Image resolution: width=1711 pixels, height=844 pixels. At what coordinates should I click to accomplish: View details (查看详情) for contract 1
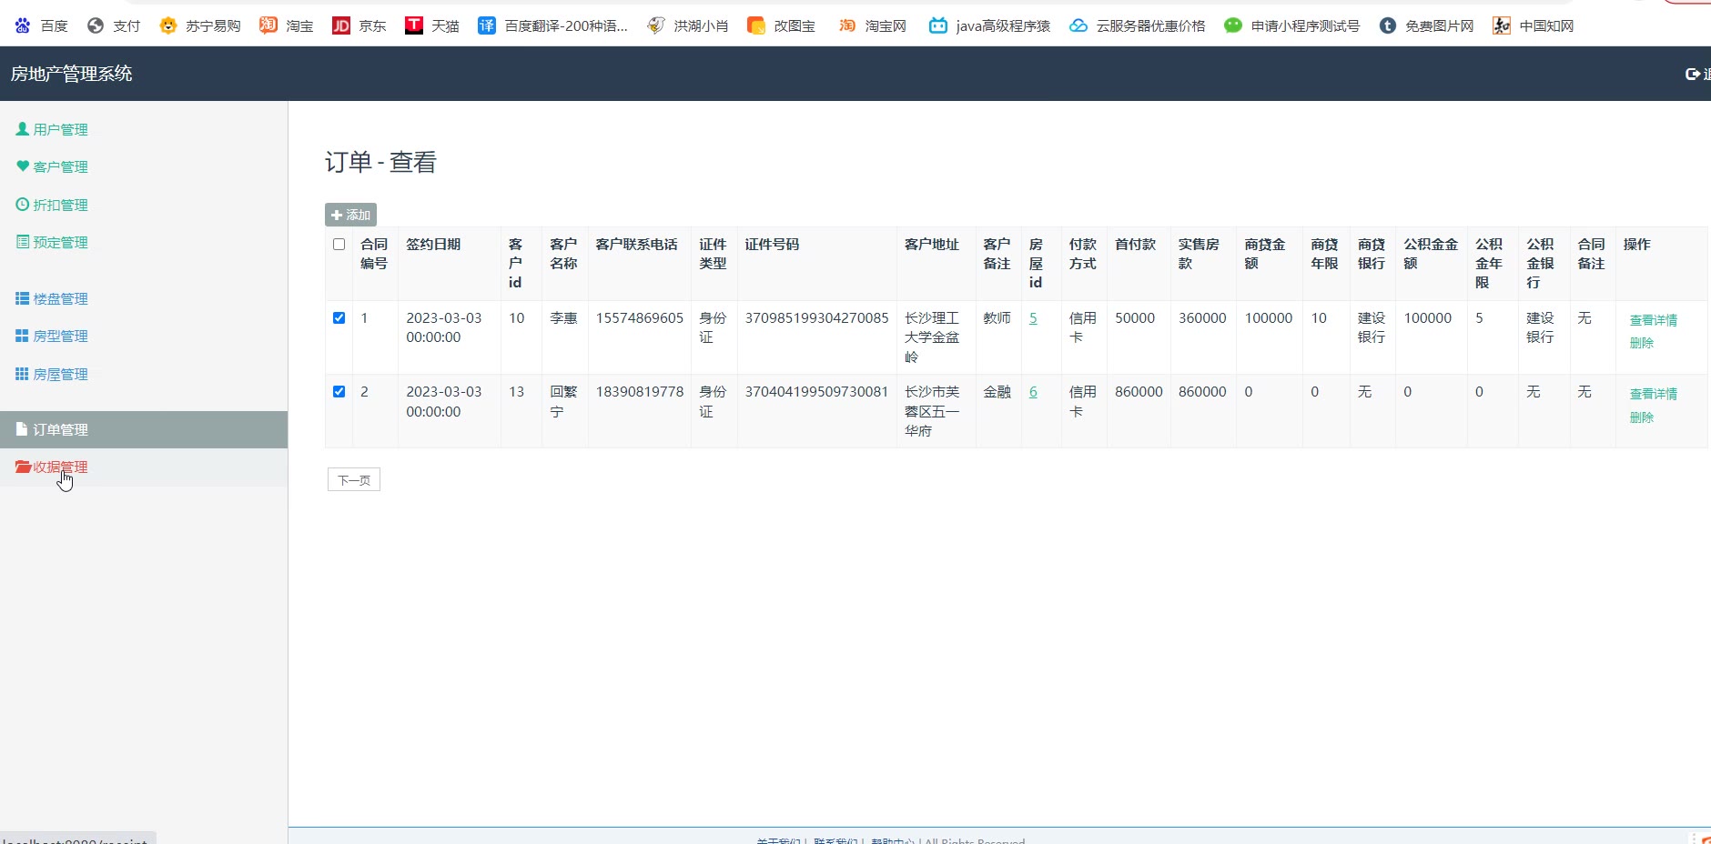tap(1653, 320)
